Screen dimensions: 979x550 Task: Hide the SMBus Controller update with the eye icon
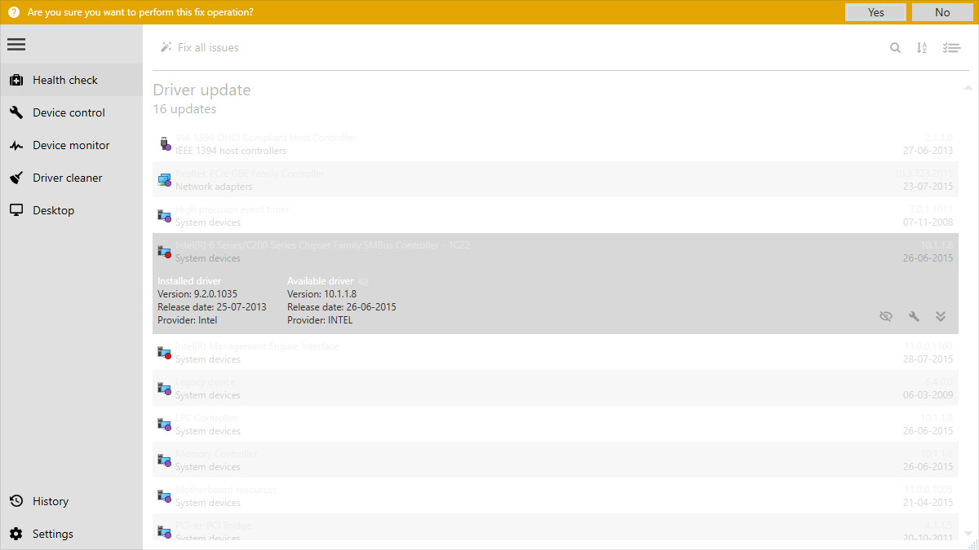[x=885, y=315]
